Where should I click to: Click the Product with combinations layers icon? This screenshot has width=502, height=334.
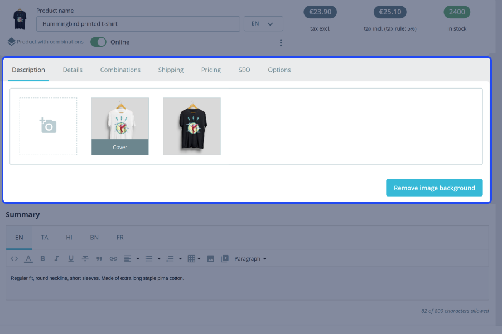tap(12, 42)
